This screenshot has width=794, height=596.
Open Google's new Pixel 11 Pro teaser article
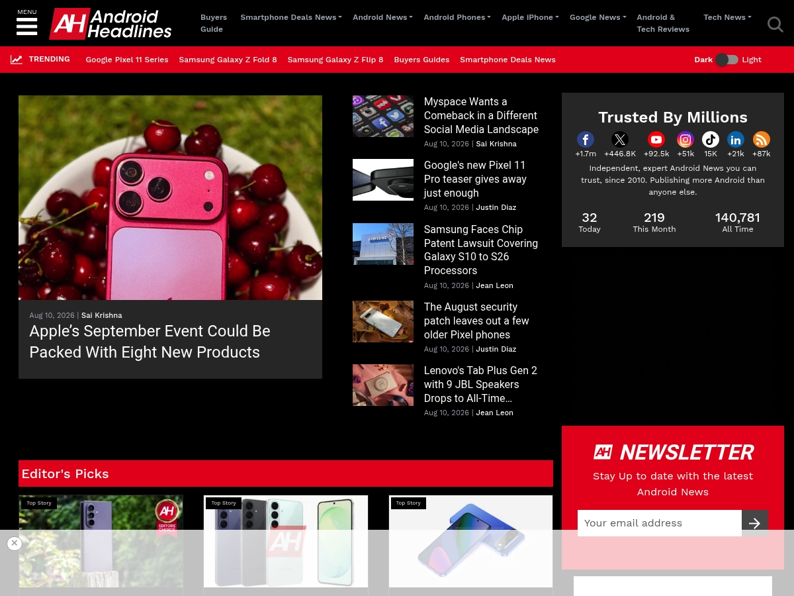475,179
